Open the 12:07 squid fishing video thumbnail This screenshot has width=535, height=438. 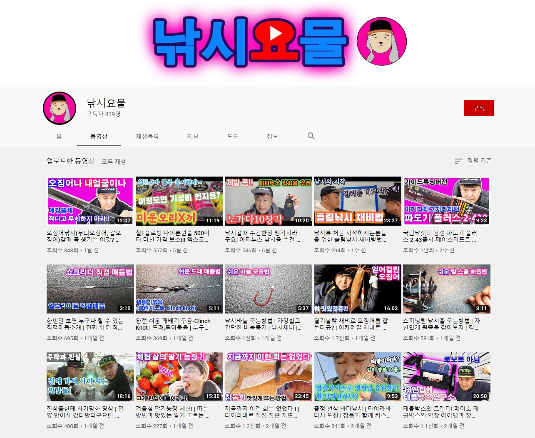tap(90, 201)
